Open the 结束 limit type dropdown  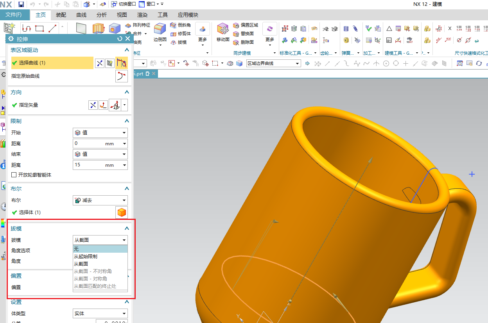pos(100,154)
